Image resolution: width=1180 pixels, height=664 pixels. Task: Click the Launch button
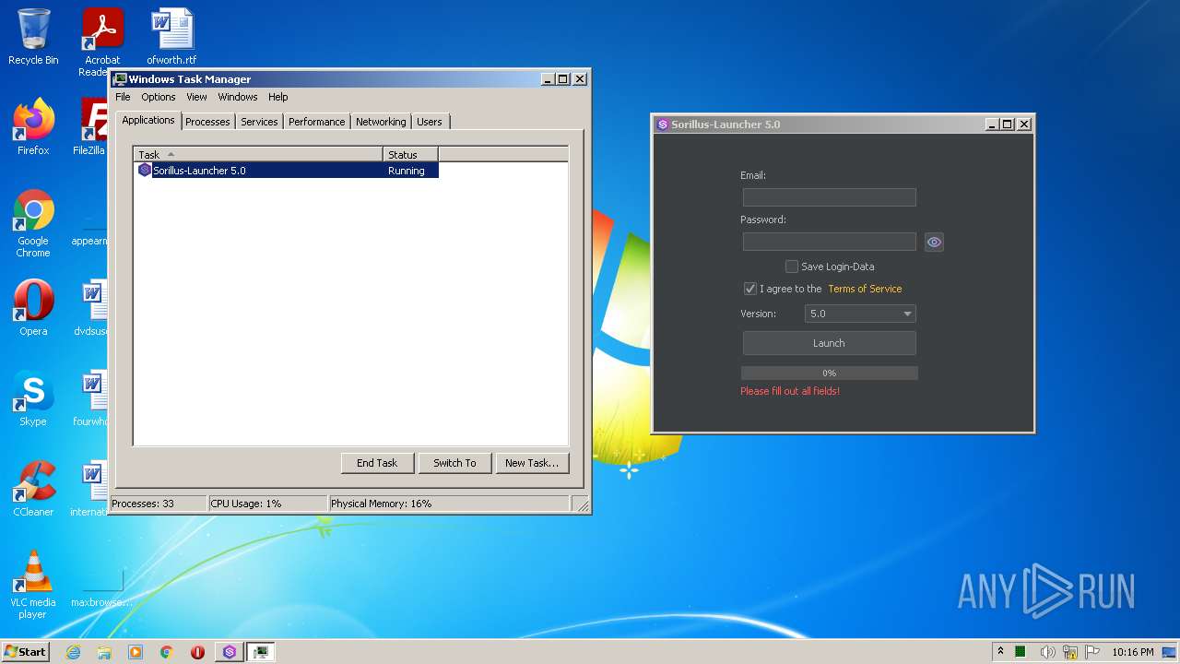pos(829,343)
